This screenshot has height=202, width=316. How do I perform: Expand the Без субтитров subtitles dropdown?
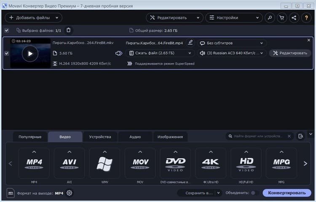pos(232,43)
